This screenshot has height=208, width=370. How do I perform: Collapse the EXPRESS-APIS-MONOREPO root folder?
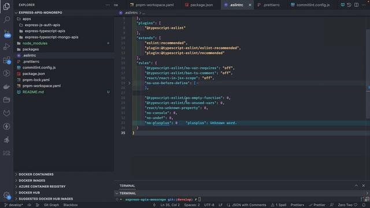40,13
